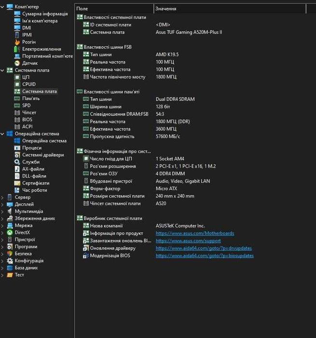
Task: Click the CPUID chip icon
Action: point(17,84)
